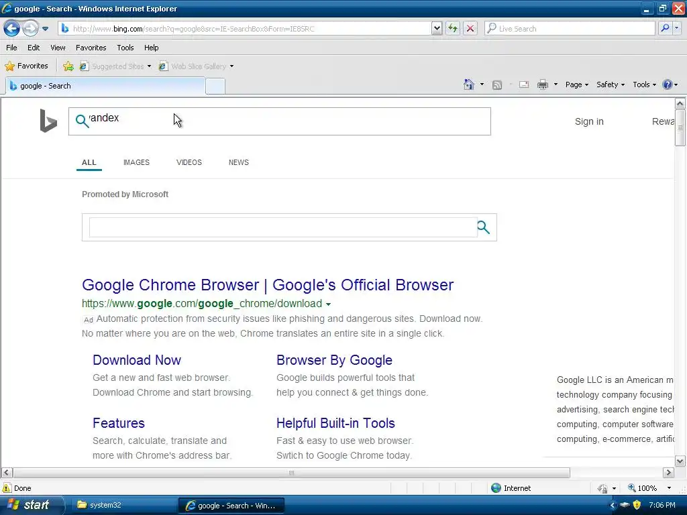Click inside the Live Search box
This screenshot has height=515, width=687.
click(x=570, y=29)
